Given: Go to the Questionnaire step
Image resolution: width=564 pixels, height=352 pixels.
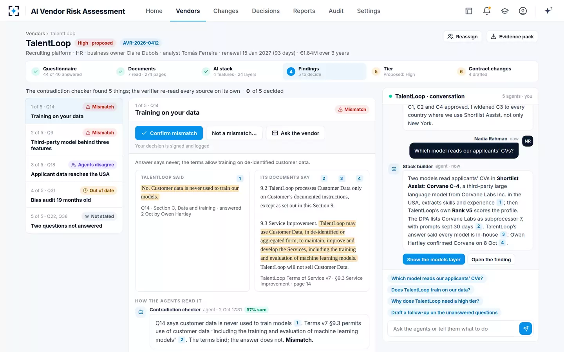Looking at the screenshot, I should coord(69,72).
